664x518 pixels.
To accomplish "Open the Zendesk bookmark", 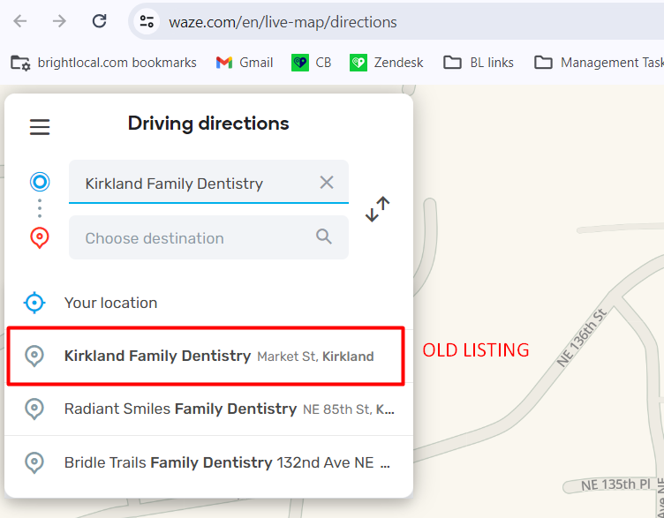I will pos(386,63).
